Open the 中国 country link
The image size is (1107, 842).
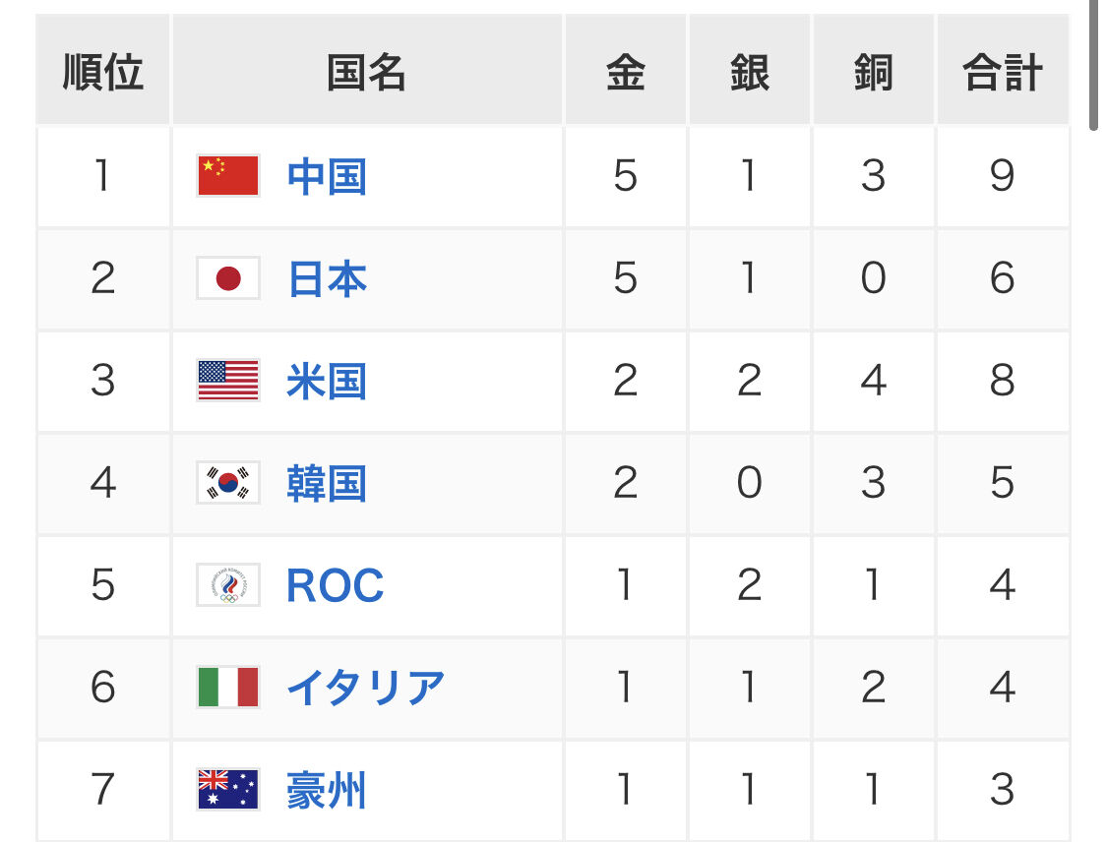pyautogui.click(x=327, y=177)
